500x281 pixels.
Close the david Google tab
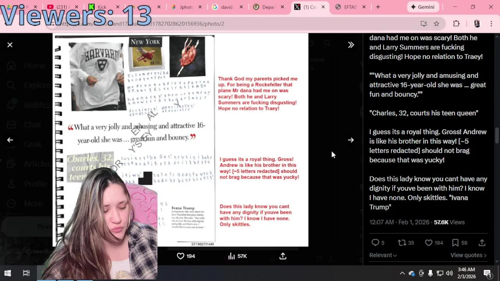[241, 7]
